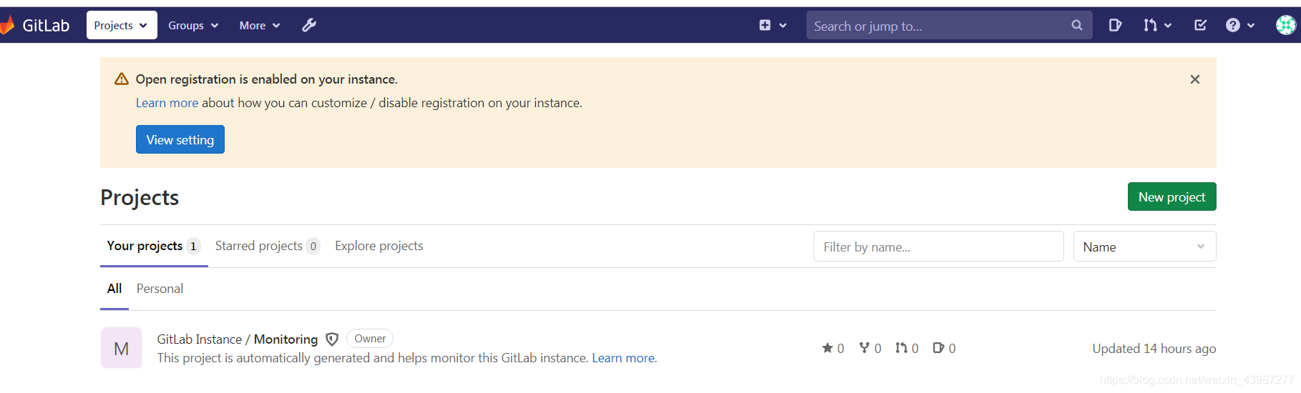Click the shield visibility icon beside Monitoring

332,339
